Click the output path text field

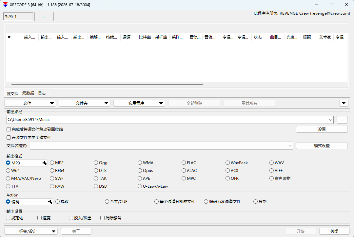167,120
